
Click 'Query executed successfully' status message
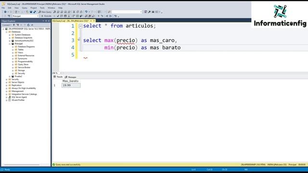68,164
